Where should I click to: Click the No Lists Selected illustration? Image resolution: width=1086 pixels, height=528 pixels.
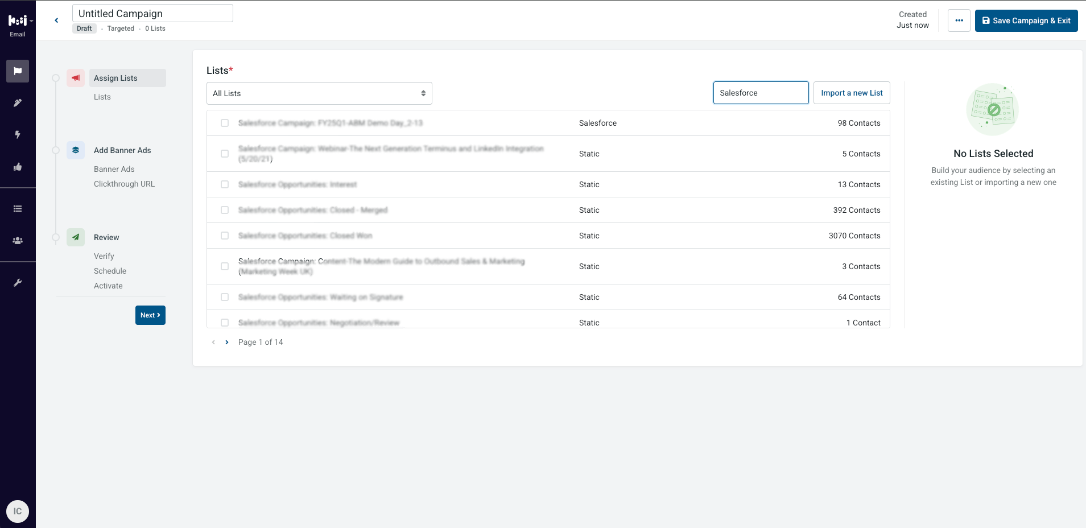[993, 109]
